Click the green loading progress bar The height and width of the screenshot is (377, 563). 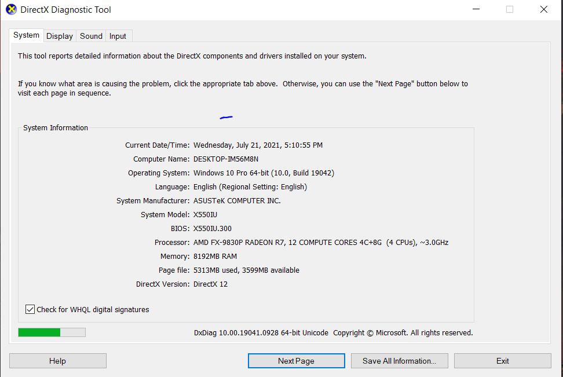point(52,332)
